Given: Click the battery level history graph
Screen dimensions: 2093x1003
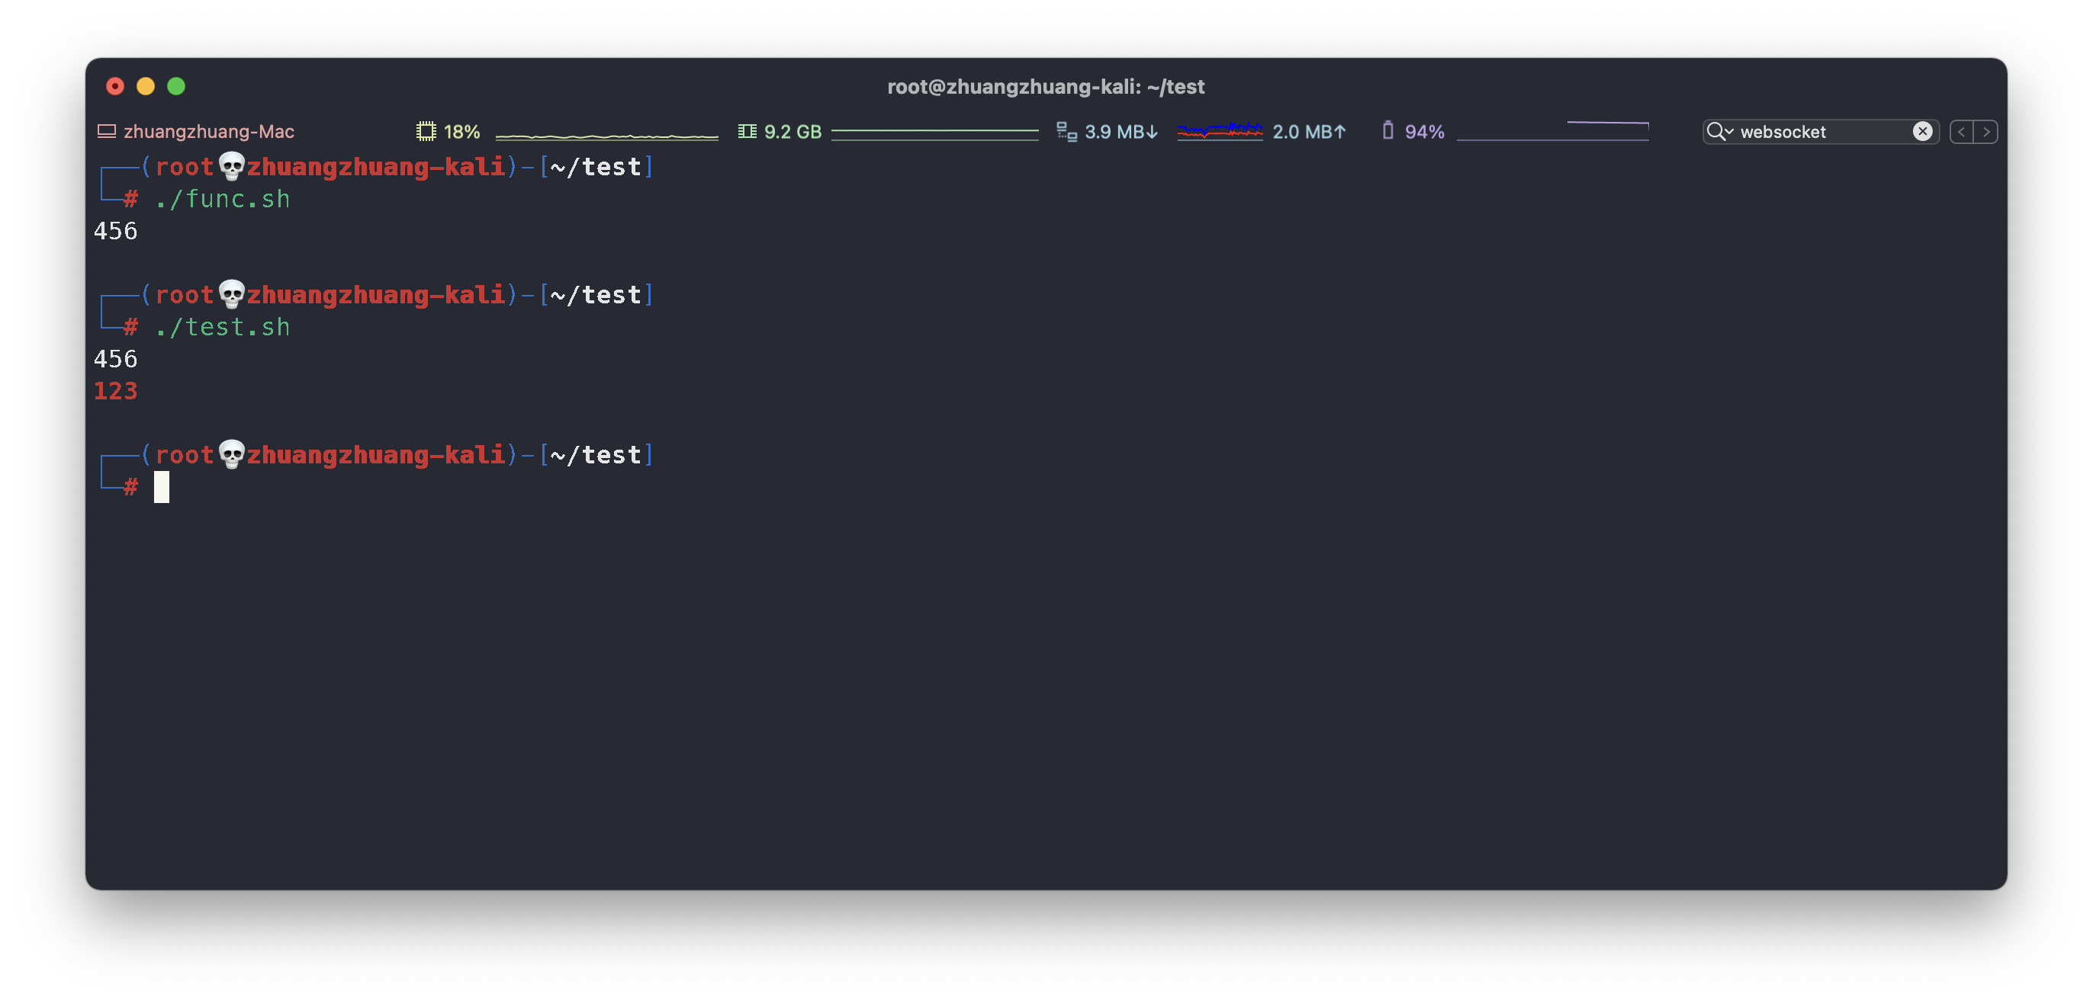Looking at the screenshot, I should [1553, 131].
